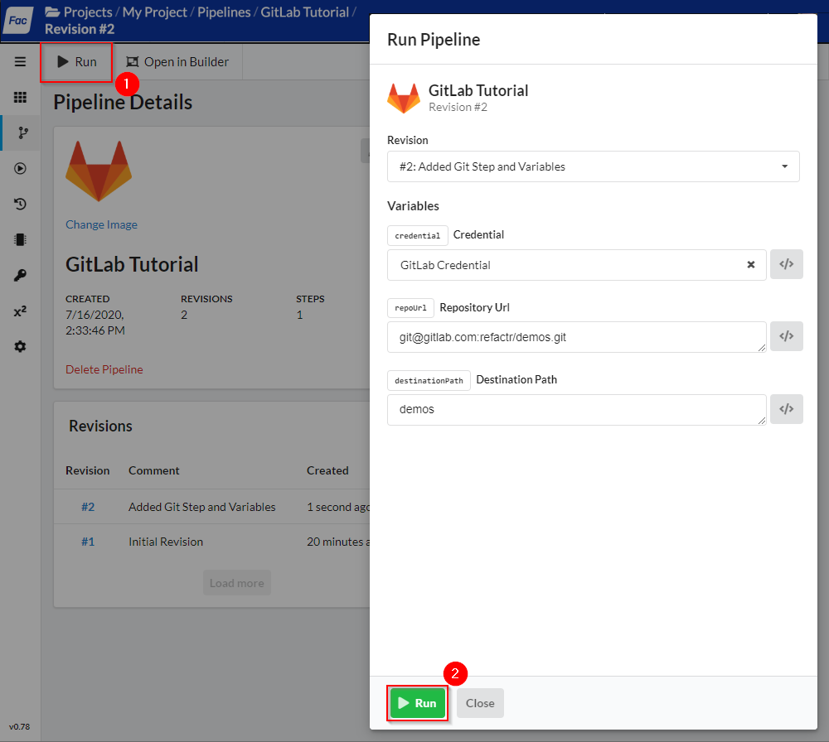Click the Delete Pipeline link
Image resolution: width=829 pixels, height=742 pixels.
pyautogui.click(x=104, y=369)
